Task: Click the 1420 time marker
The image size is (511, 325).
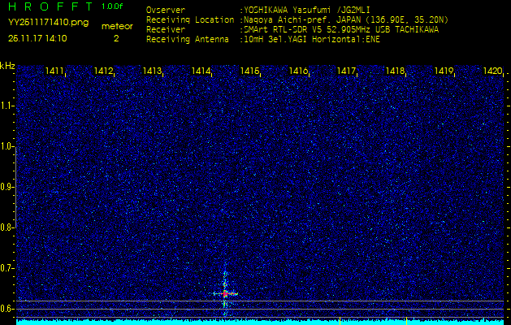Action: pyautogui.click(x=492, y=71)
